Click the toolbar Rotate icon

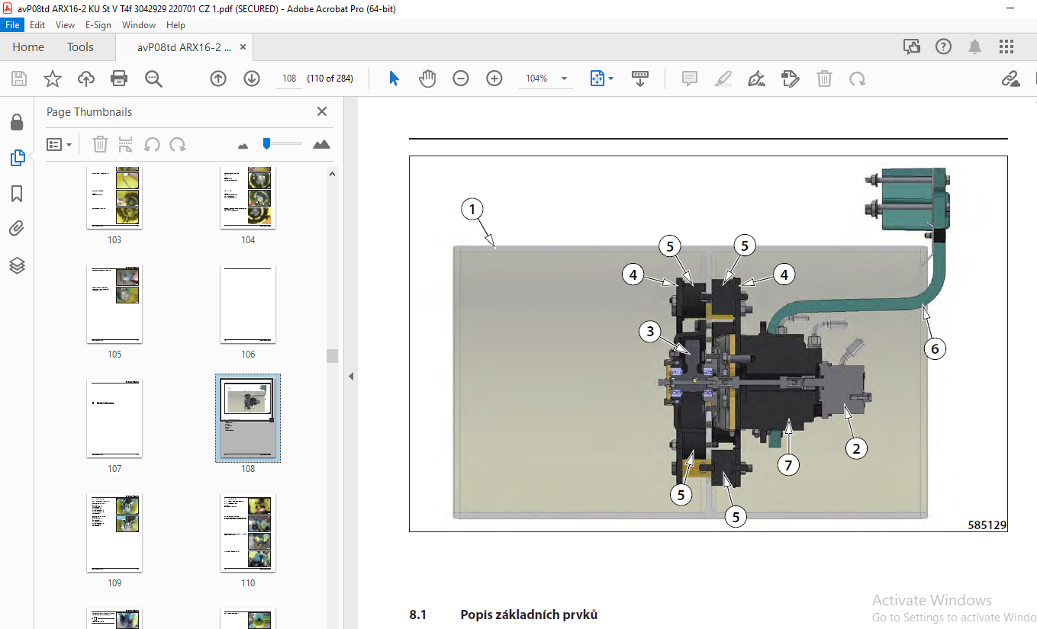click(x=858, y=79)
